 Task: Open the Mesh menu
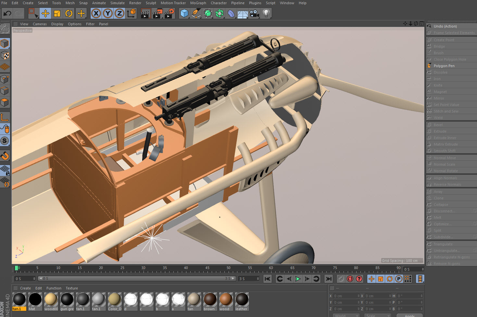pos(70,3)
